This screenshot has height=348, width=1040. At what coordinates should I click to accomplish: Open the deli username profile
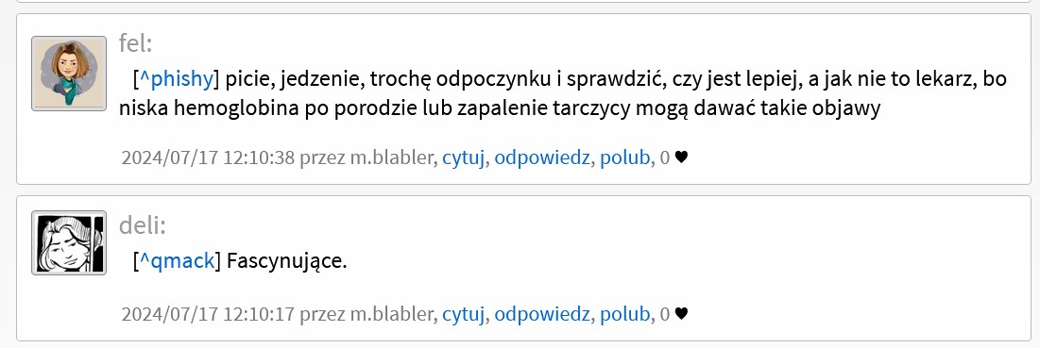tap(142, 225)
